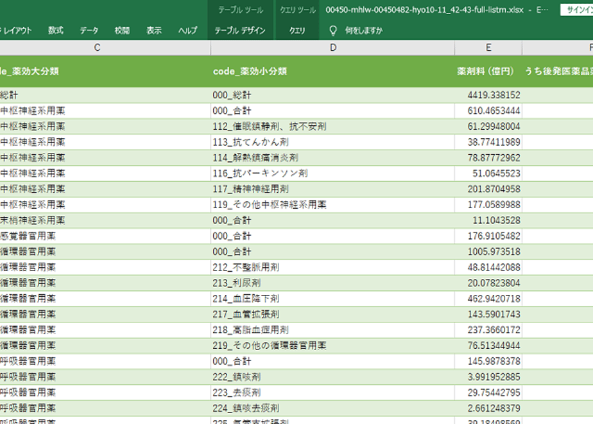Open the データ tab

[89, 30]
